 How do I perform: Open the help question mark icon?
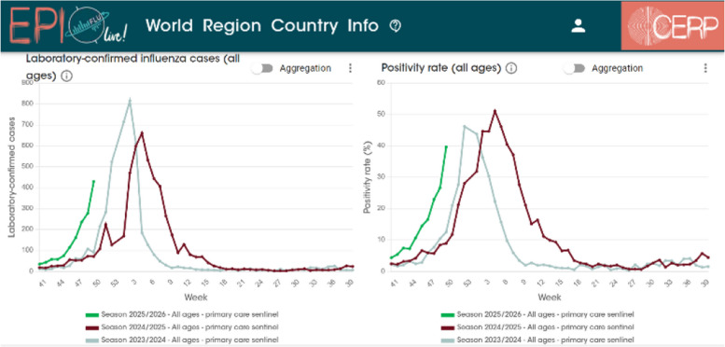point(395,26)
